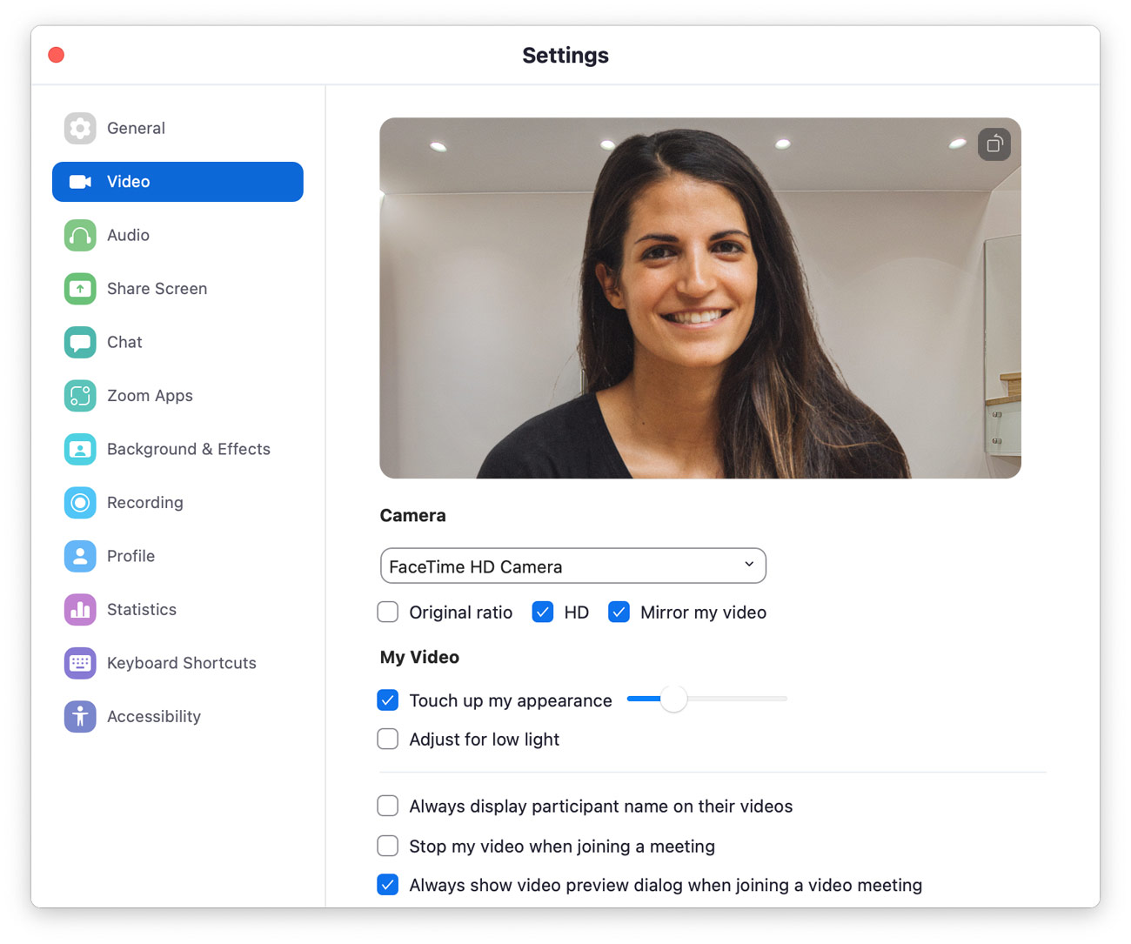The image size is (1131, 944).
Task: Open the rotate icon on video preview
Action: coord(994,144)
